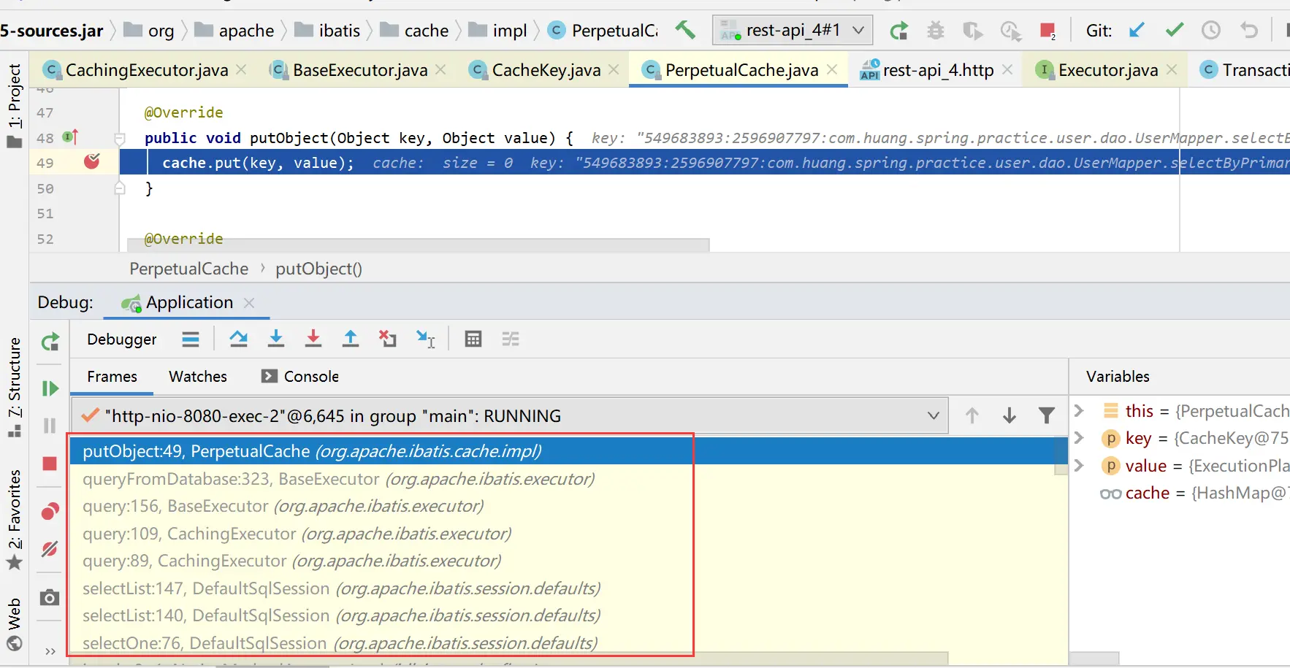Close the CacheKey.java editor tab
1290x668 pixels.
[x=614, y=69]
